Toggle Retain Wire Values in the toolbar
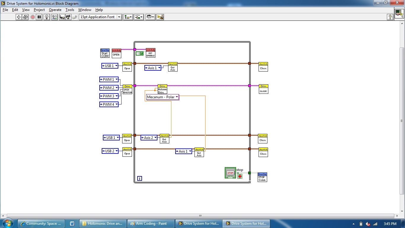The image size is (405, 228). click(54, 17)
